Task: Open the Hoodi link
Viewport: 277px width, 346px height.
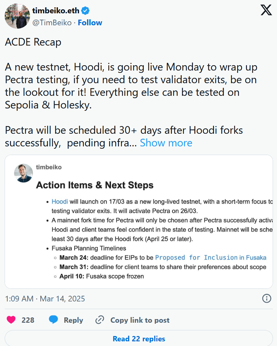Action: click(x=60, y=202)
